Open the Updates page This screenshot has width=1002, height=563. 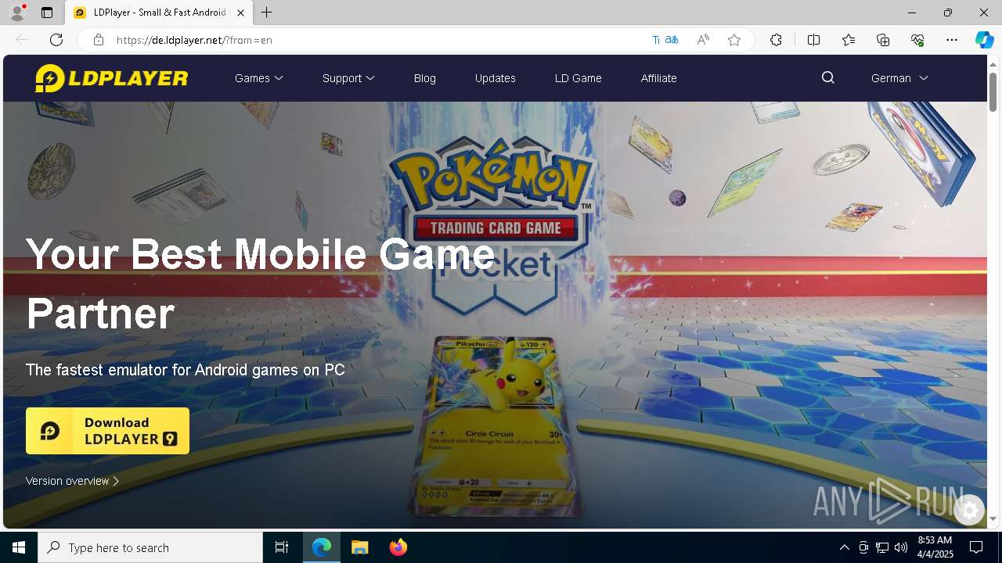[x=496, y=78]
